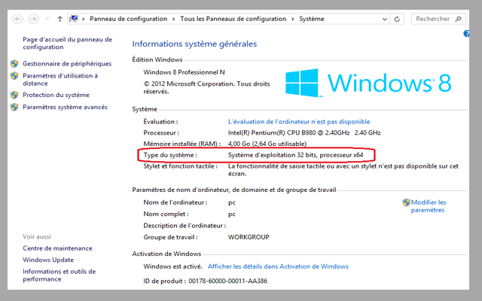Click the shield icon next to Modifier les paramètres

tap(406, 202)
